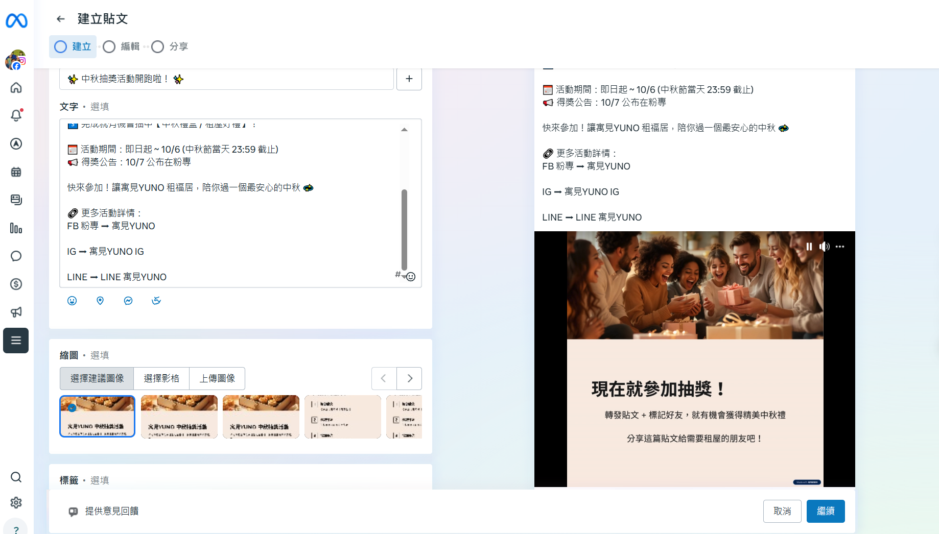
Task: Pause the video preview
Action: [809, 247]
